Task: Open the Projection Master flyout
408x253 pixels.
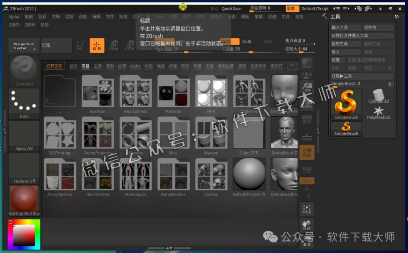Action: [24, 45]
